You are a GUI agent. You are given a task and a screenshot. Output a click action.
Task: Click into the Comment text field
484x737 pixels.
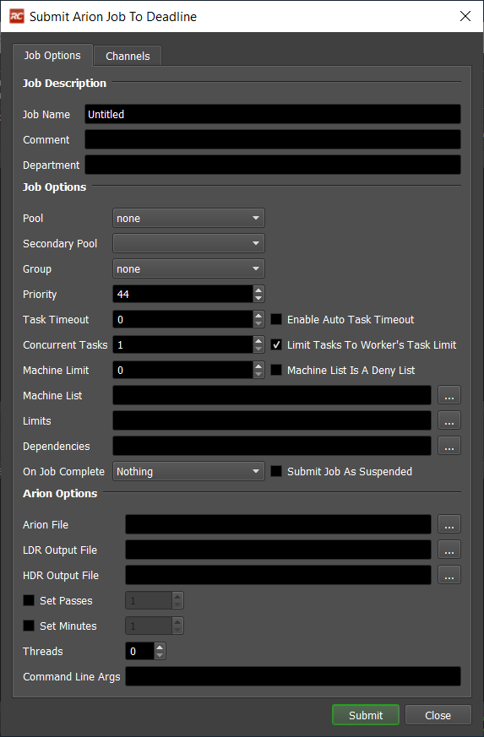pyautogui.click(x=272, y=139)
